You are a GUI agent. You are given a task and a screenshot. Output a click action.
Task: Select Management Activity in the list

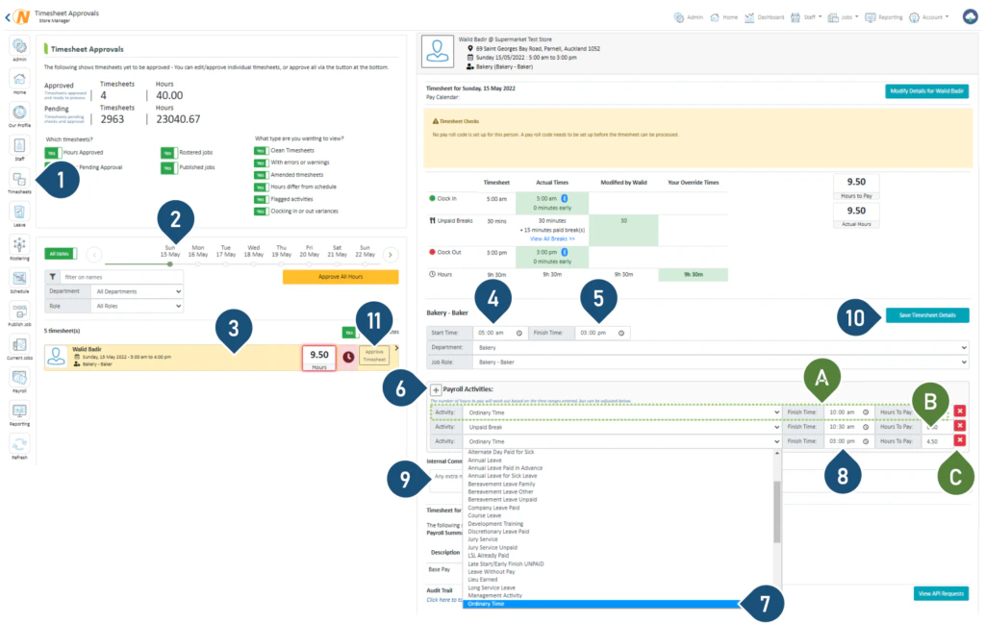point(494,595)
